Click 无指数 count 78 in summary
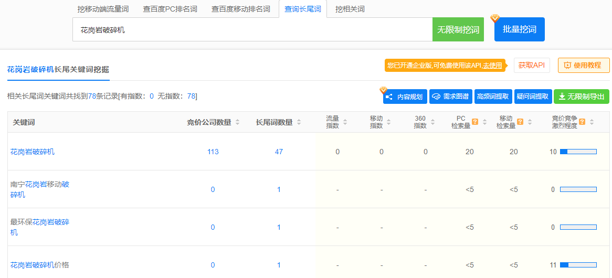The image size is (612, 278). (x=191, y=96)
